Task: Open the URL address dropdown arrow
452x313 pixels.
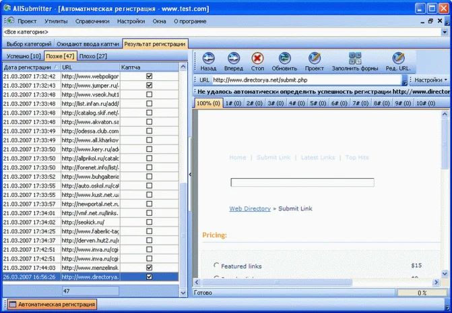Action: click(x=405, y=80)
